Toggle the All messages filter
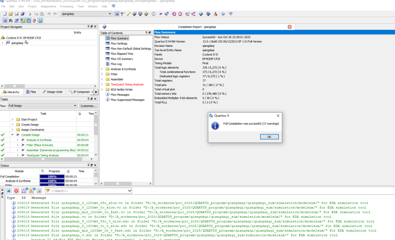This screenshot has height=240, width=395. click(x=8, y=191)
